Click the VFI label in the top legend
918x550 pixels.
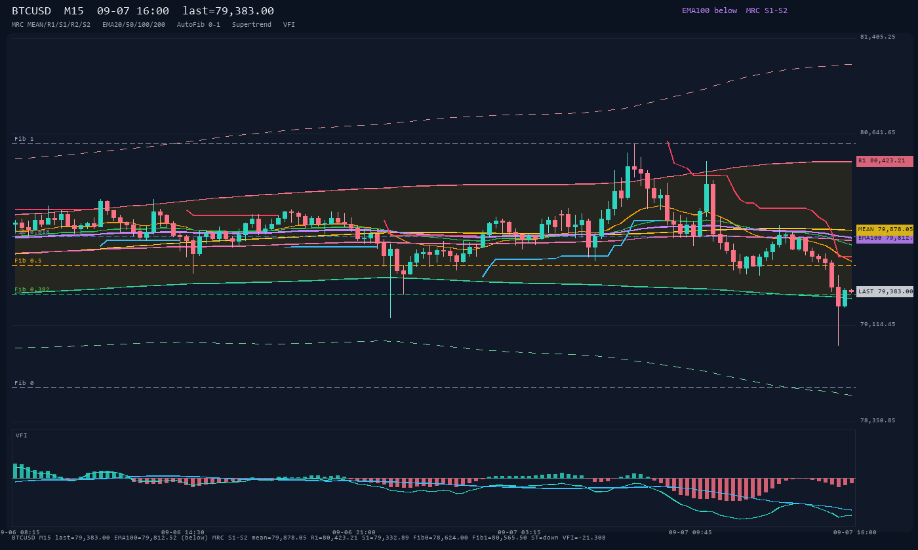[289, 25]
